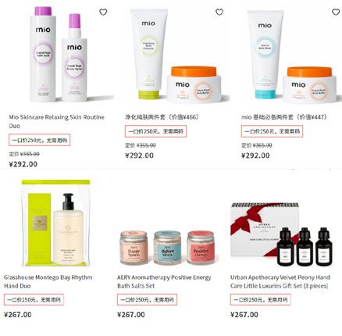Click heart icon on 净化纯肤两件套 product
Viewport: 342px width, 336px height.
click(219, 12)
